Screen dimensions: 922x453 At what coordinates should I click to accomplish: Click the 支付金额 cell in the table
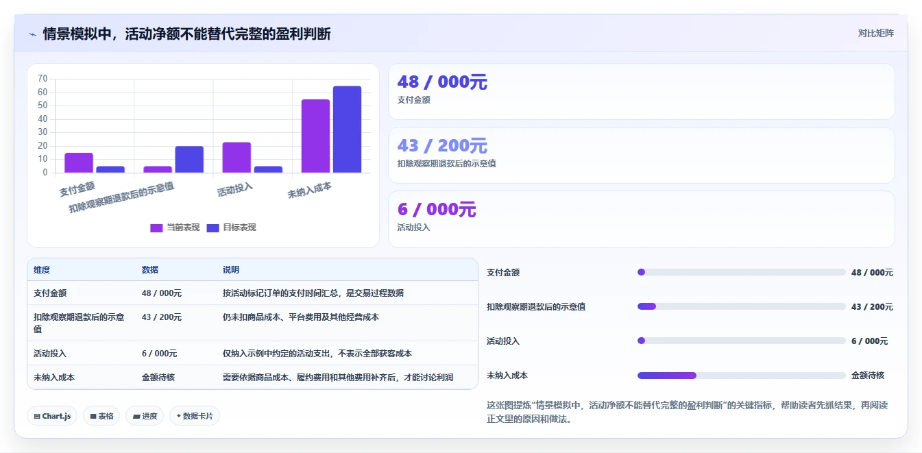pos(50,293)
